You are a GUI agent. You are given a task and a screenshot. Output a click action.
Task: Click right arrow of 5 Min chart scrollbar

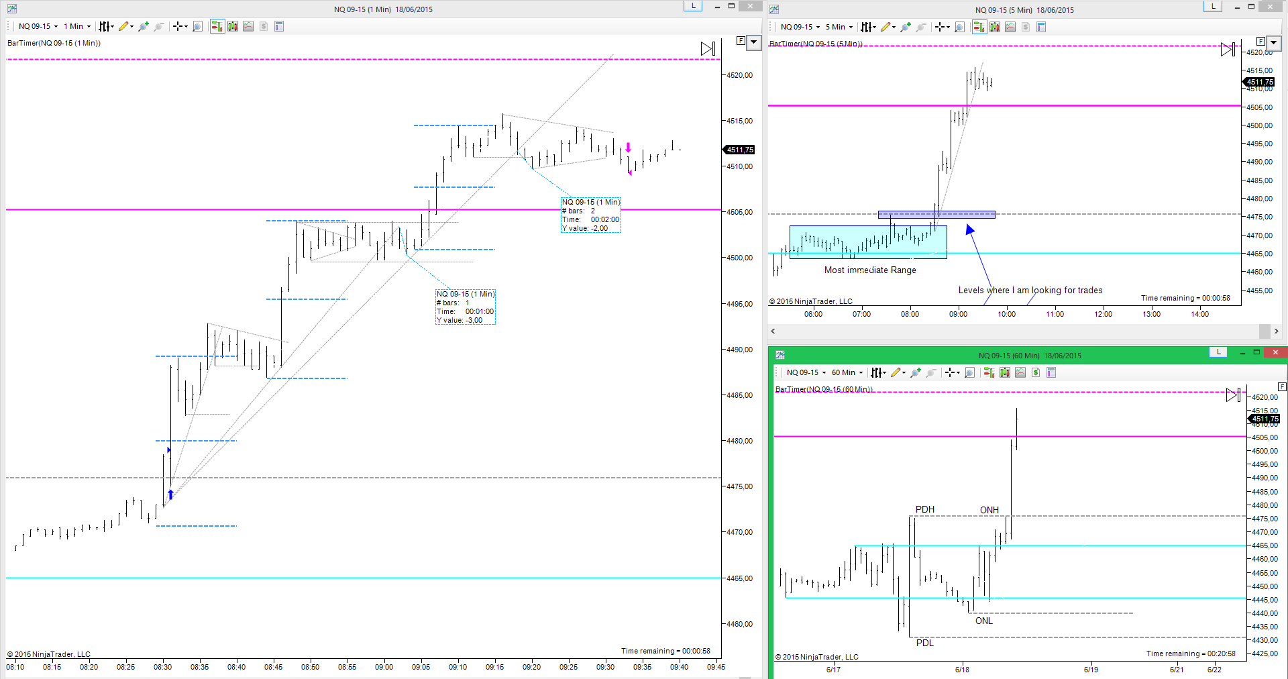click(1276, 331)
